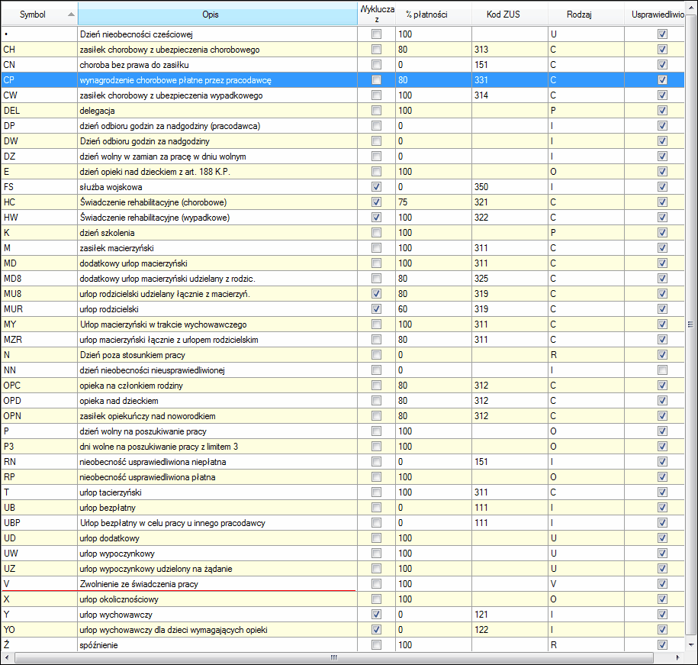Select the row 'Dzień nieobecności cześciowej'
This screenshot has width=698, height=665.
(x=343, y=34)
